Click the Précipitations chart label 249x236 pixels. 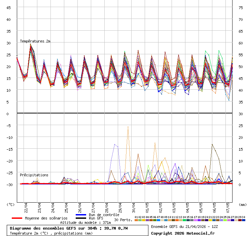34,175
